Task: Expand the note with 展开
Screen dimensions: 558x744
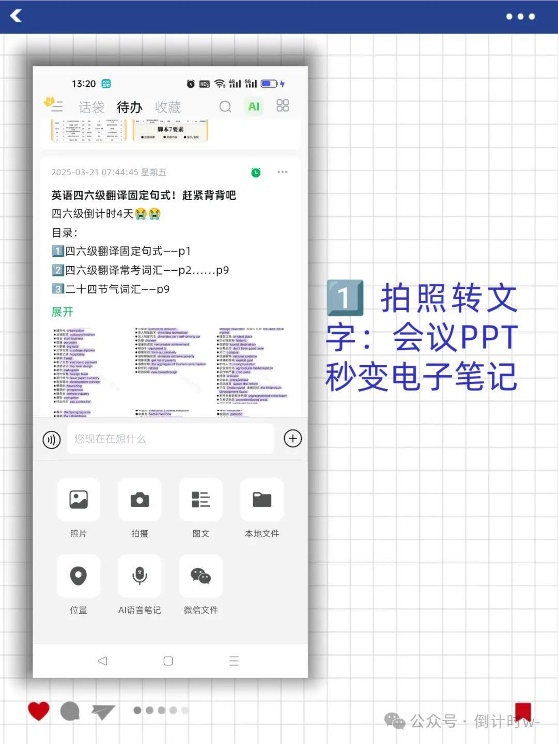Action: [x=63, y=312]
